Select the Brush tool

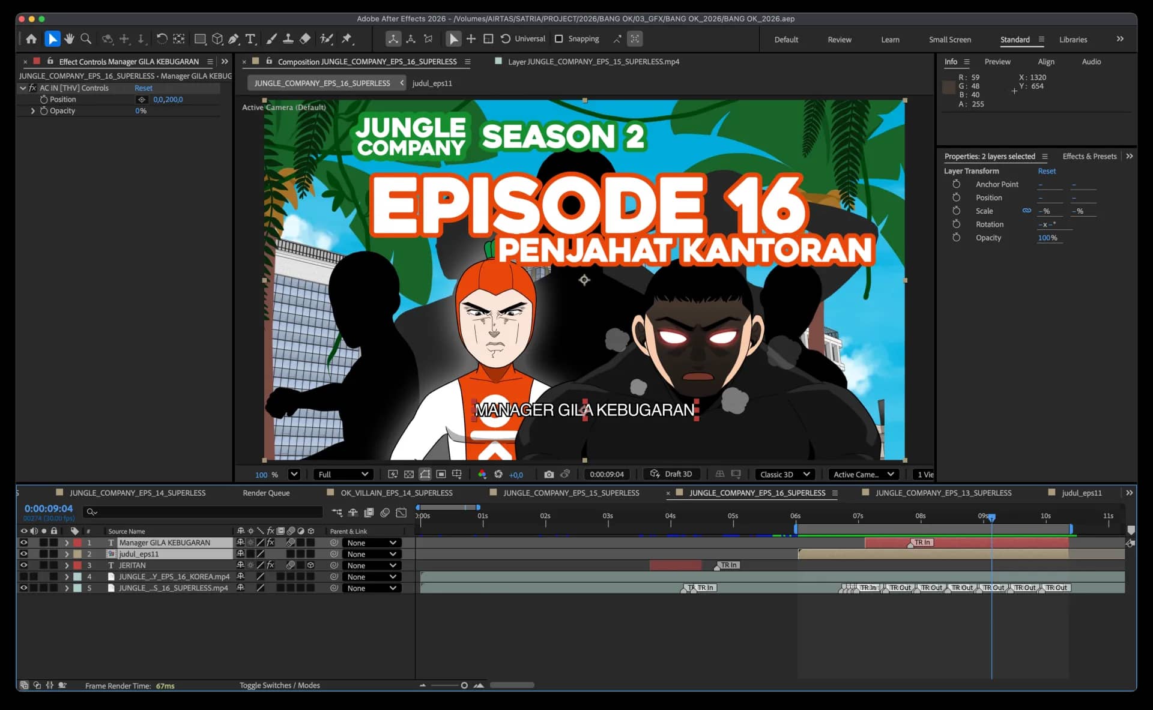point(271,39)
